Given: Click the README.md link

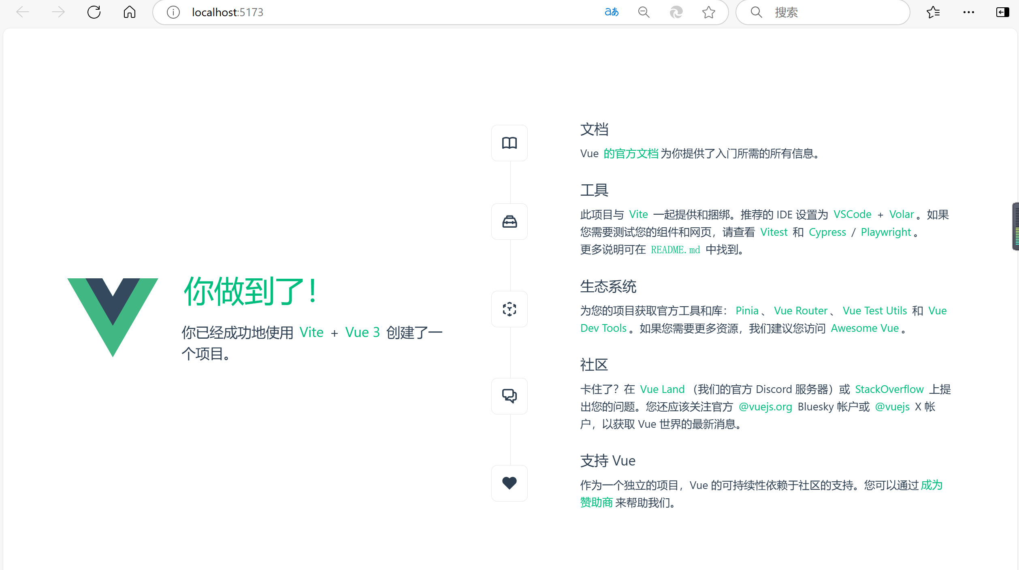Looking at the screenshot, I should (x=675, y=250).
